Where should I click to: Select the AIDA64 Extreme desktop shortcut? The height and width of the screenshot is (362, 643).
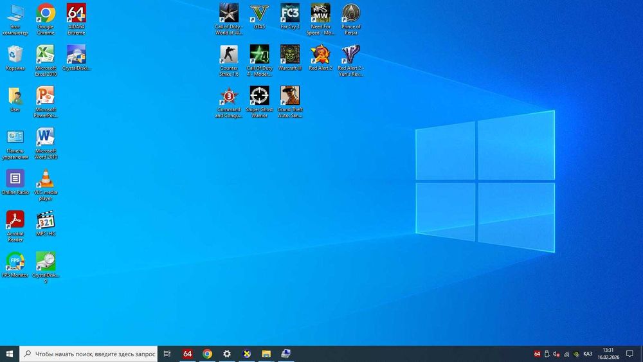click(77, 20)
